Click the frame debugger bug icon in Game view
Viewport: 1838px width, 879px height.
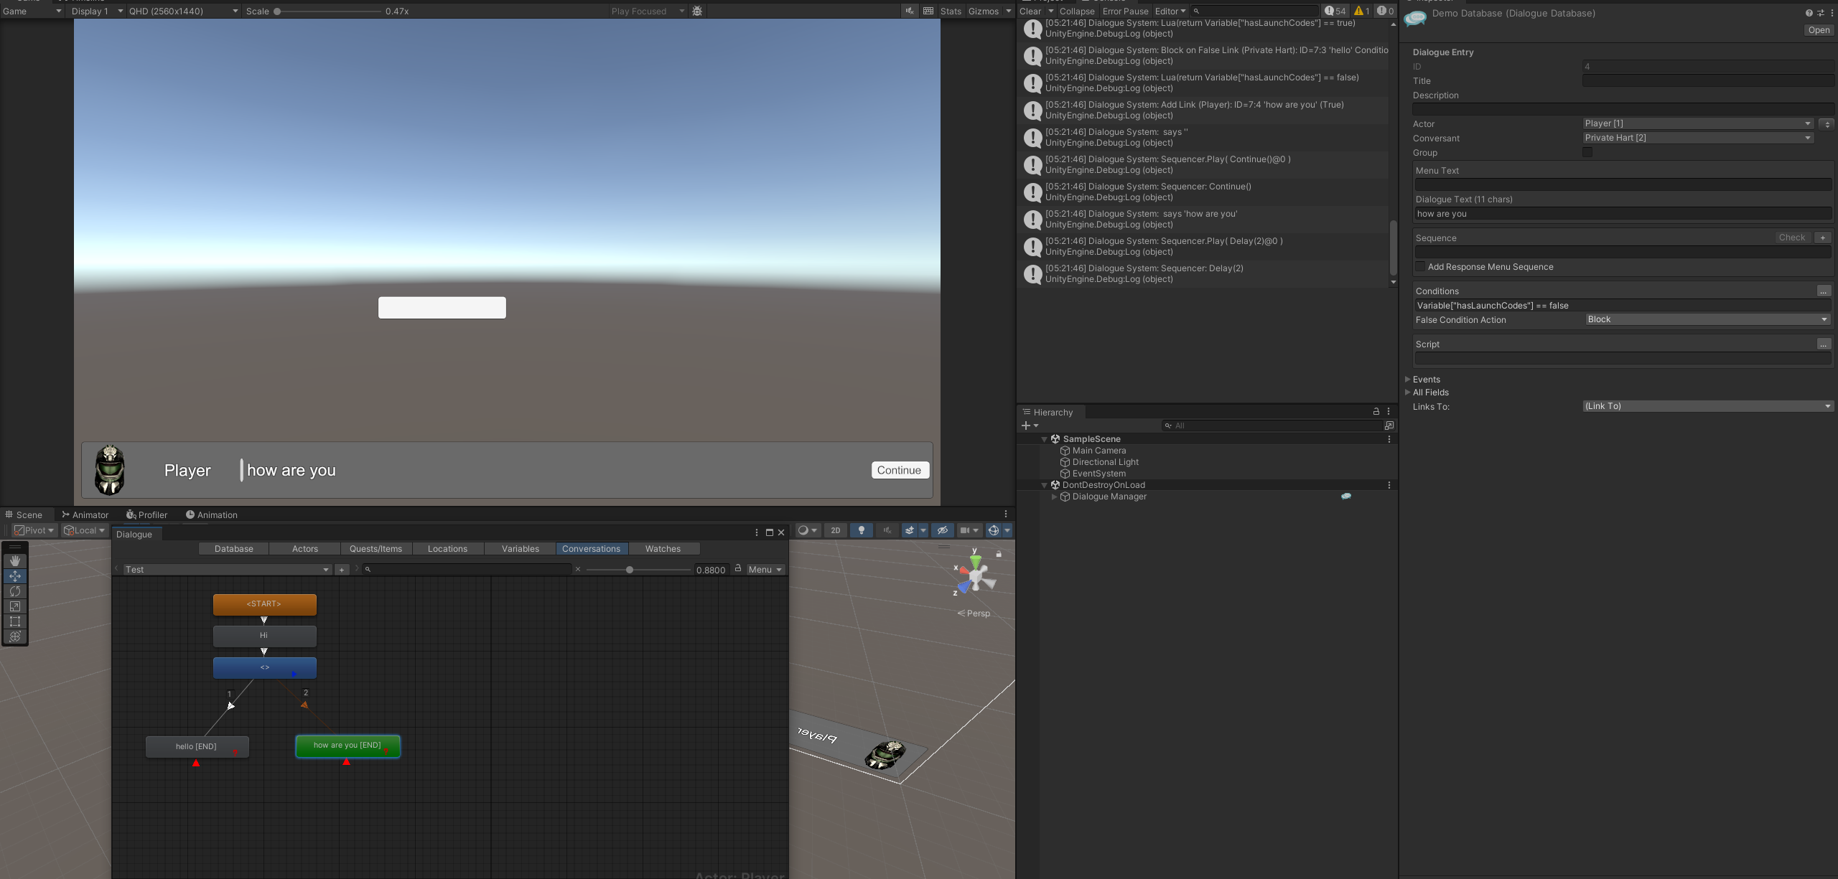(697, 11)
